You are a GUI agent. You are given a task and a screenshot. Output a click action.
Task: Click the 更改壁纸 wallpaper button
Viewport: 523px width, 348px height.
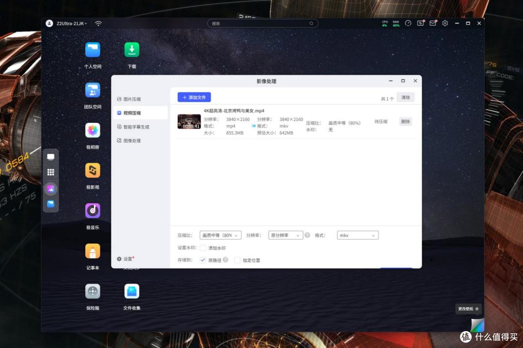468,309
